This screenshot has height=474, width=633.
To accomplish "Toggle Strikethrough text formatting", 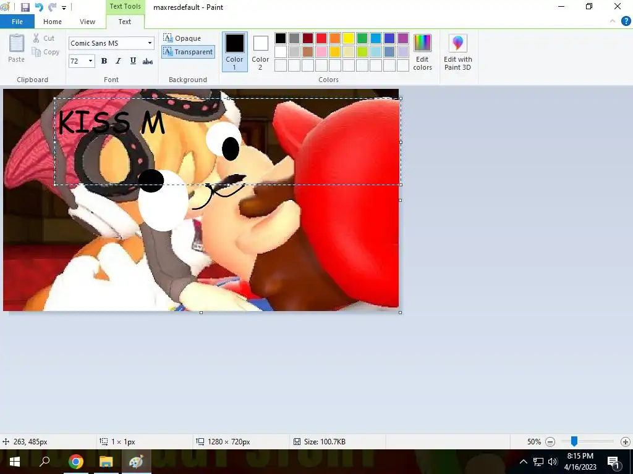I will (x=148, y=61).
